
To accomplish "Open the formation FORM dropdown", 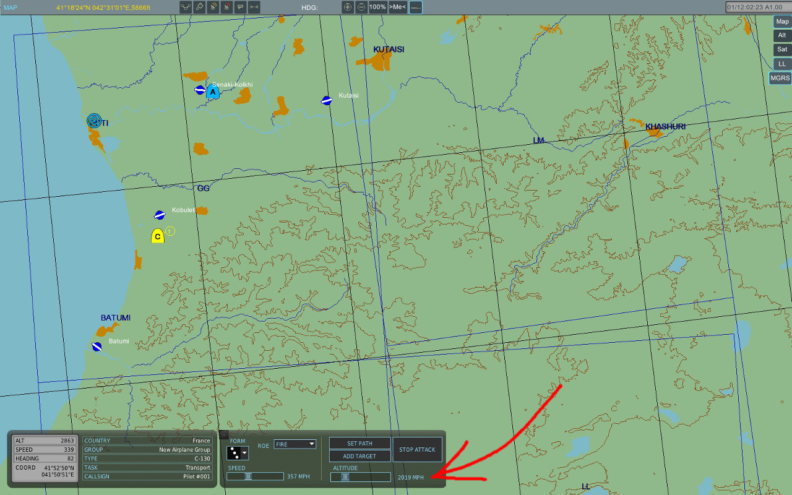I will click(238, 453).
